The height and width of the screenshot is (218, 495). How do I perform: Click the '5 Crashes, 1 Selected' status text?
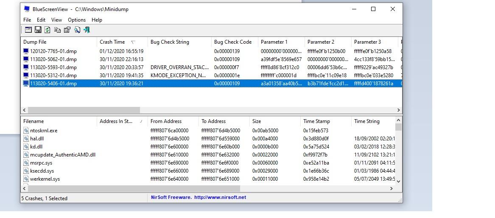tap(44, 198)
